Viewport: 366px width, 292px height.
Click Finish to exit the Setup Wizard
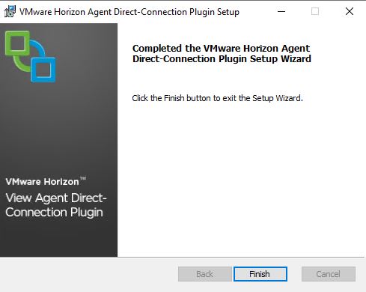click(260, 274)
